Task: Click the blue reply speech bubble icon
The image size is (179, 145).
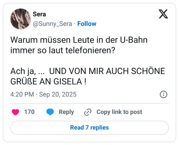Action: pyautogui.click(x=50, y=112)
